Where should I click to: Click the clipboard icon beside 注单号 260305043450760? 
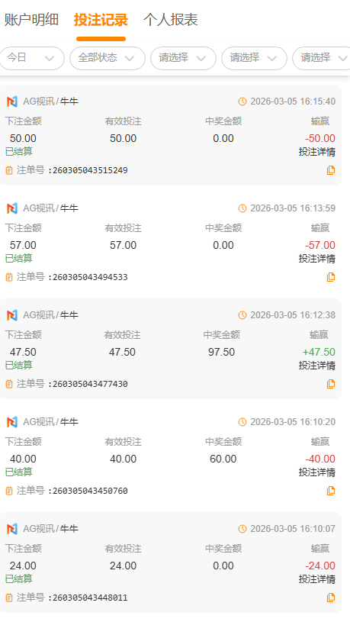point(9,491)
